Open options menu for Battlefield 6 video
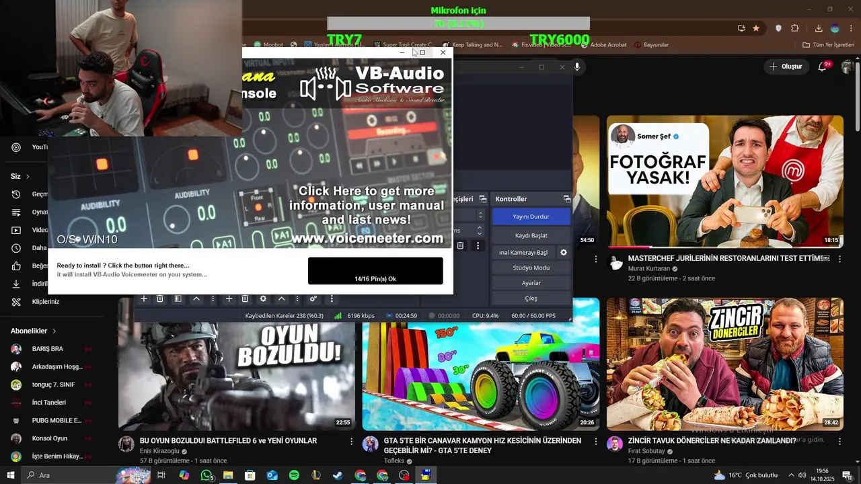The image size is (861, 484). (351, 442)
